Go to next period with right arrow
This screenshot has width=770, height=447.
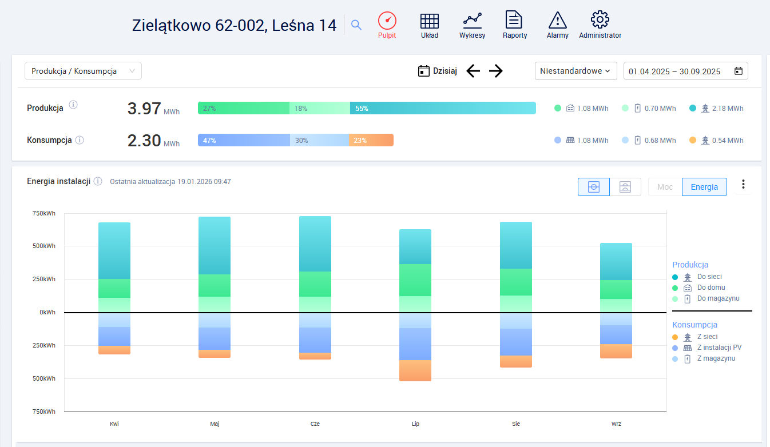(496, 71)
